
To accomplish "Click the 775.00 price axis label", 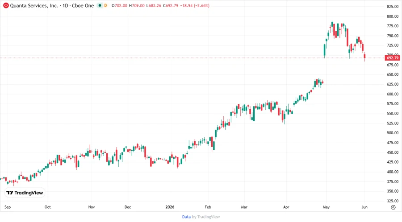I will 393,26.
